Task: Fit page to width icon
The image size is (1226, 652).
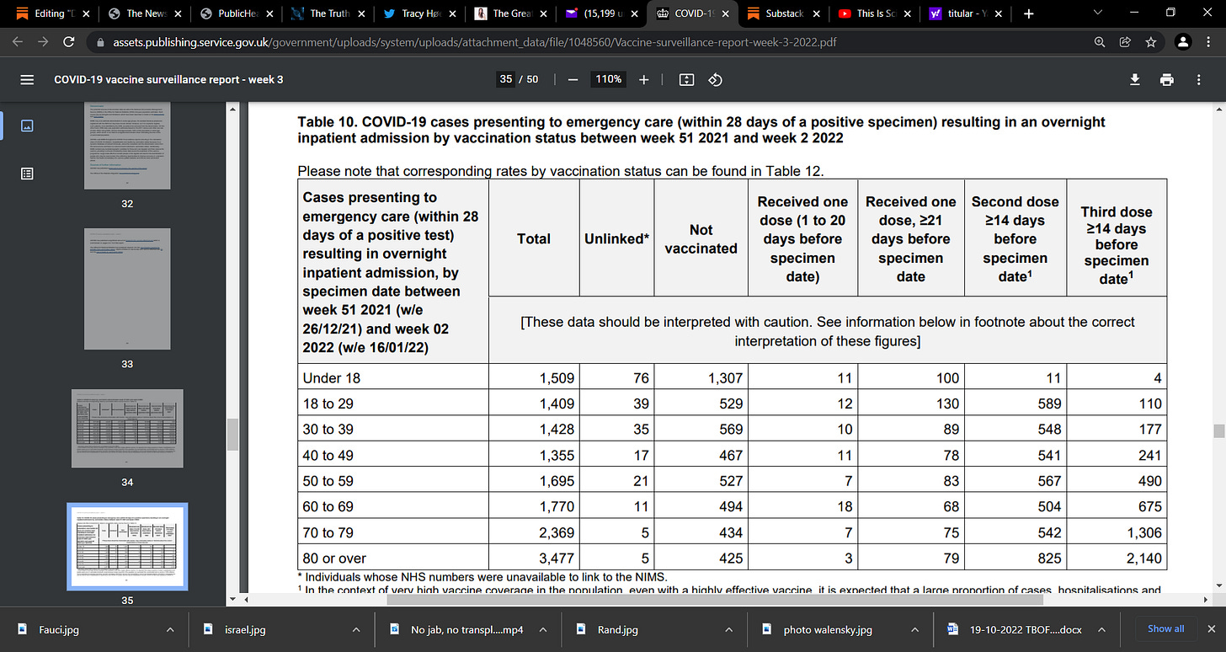Action: pyautogui.click(x=686, y=79)
